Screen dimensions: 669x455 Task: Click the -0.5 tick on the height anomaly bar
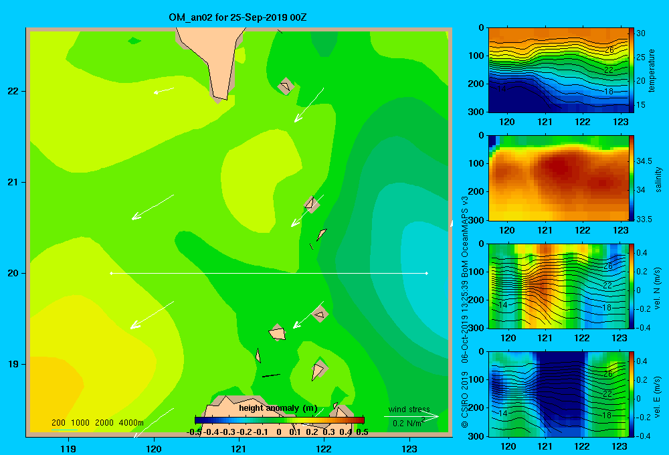[x=194, y=432]
